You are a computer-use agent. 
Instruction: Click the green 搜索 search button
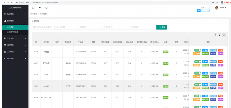coord(162,27)
